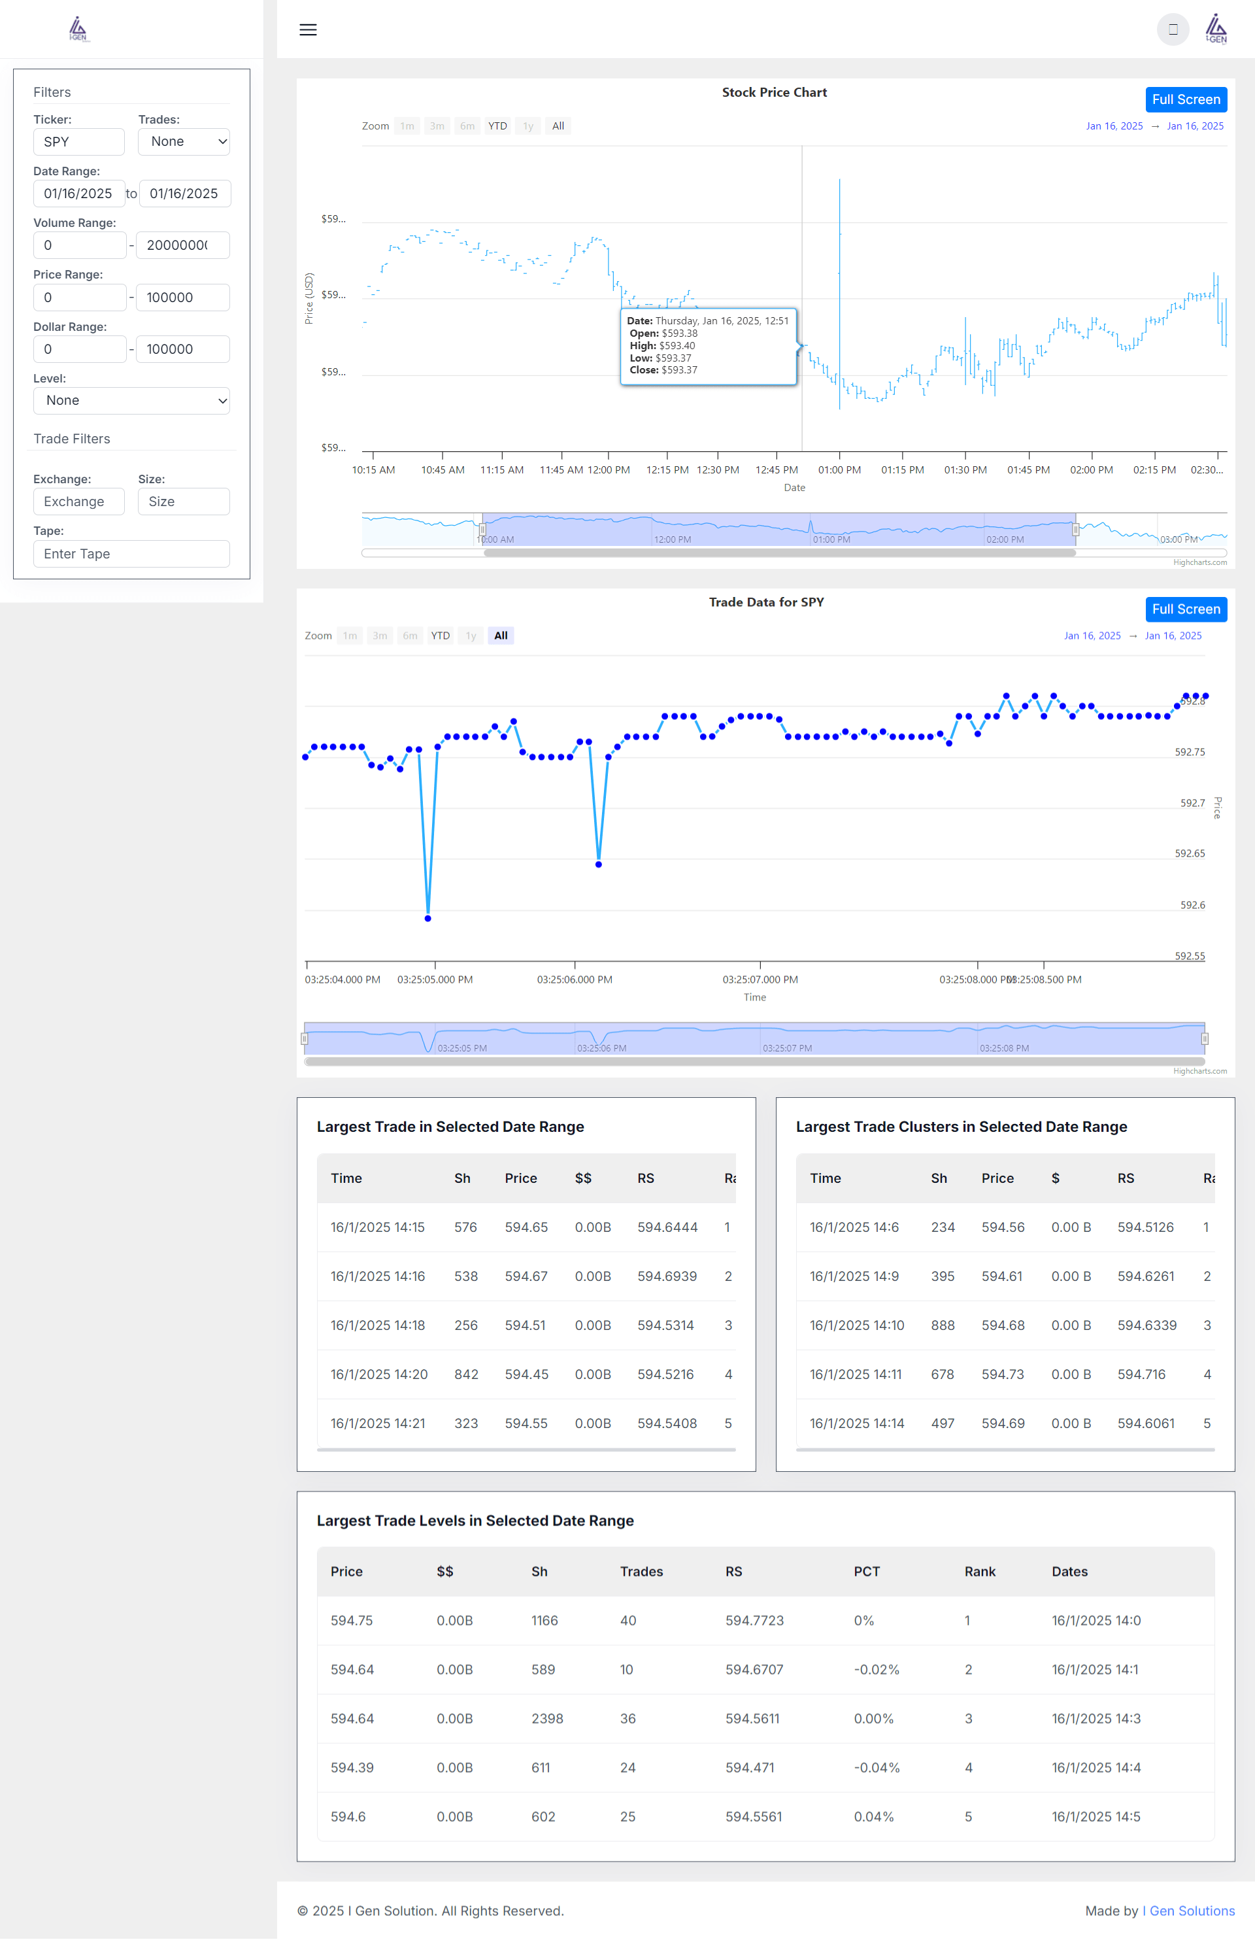Select YTD zoom on Trade Data chart
The width and height of the screenshot is (1255, 1942).
(x=440, y=636)
